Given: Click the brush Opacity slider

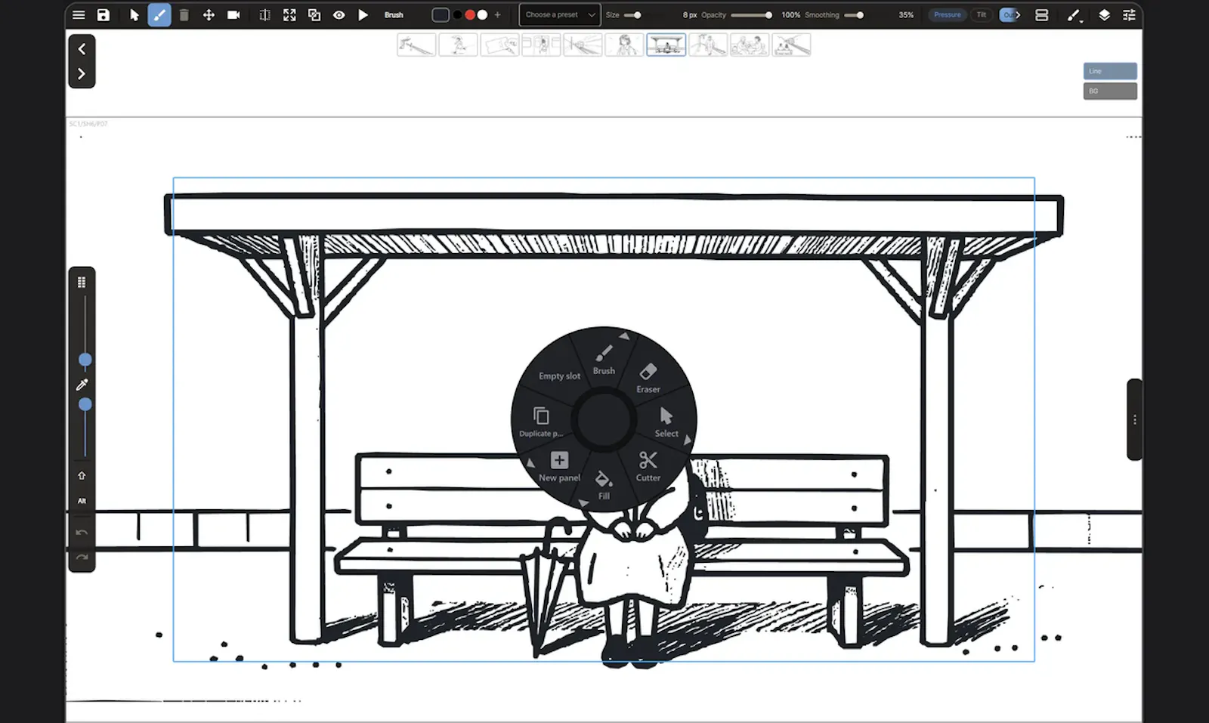Looking at the screenshot, I should tap(751, 15).
